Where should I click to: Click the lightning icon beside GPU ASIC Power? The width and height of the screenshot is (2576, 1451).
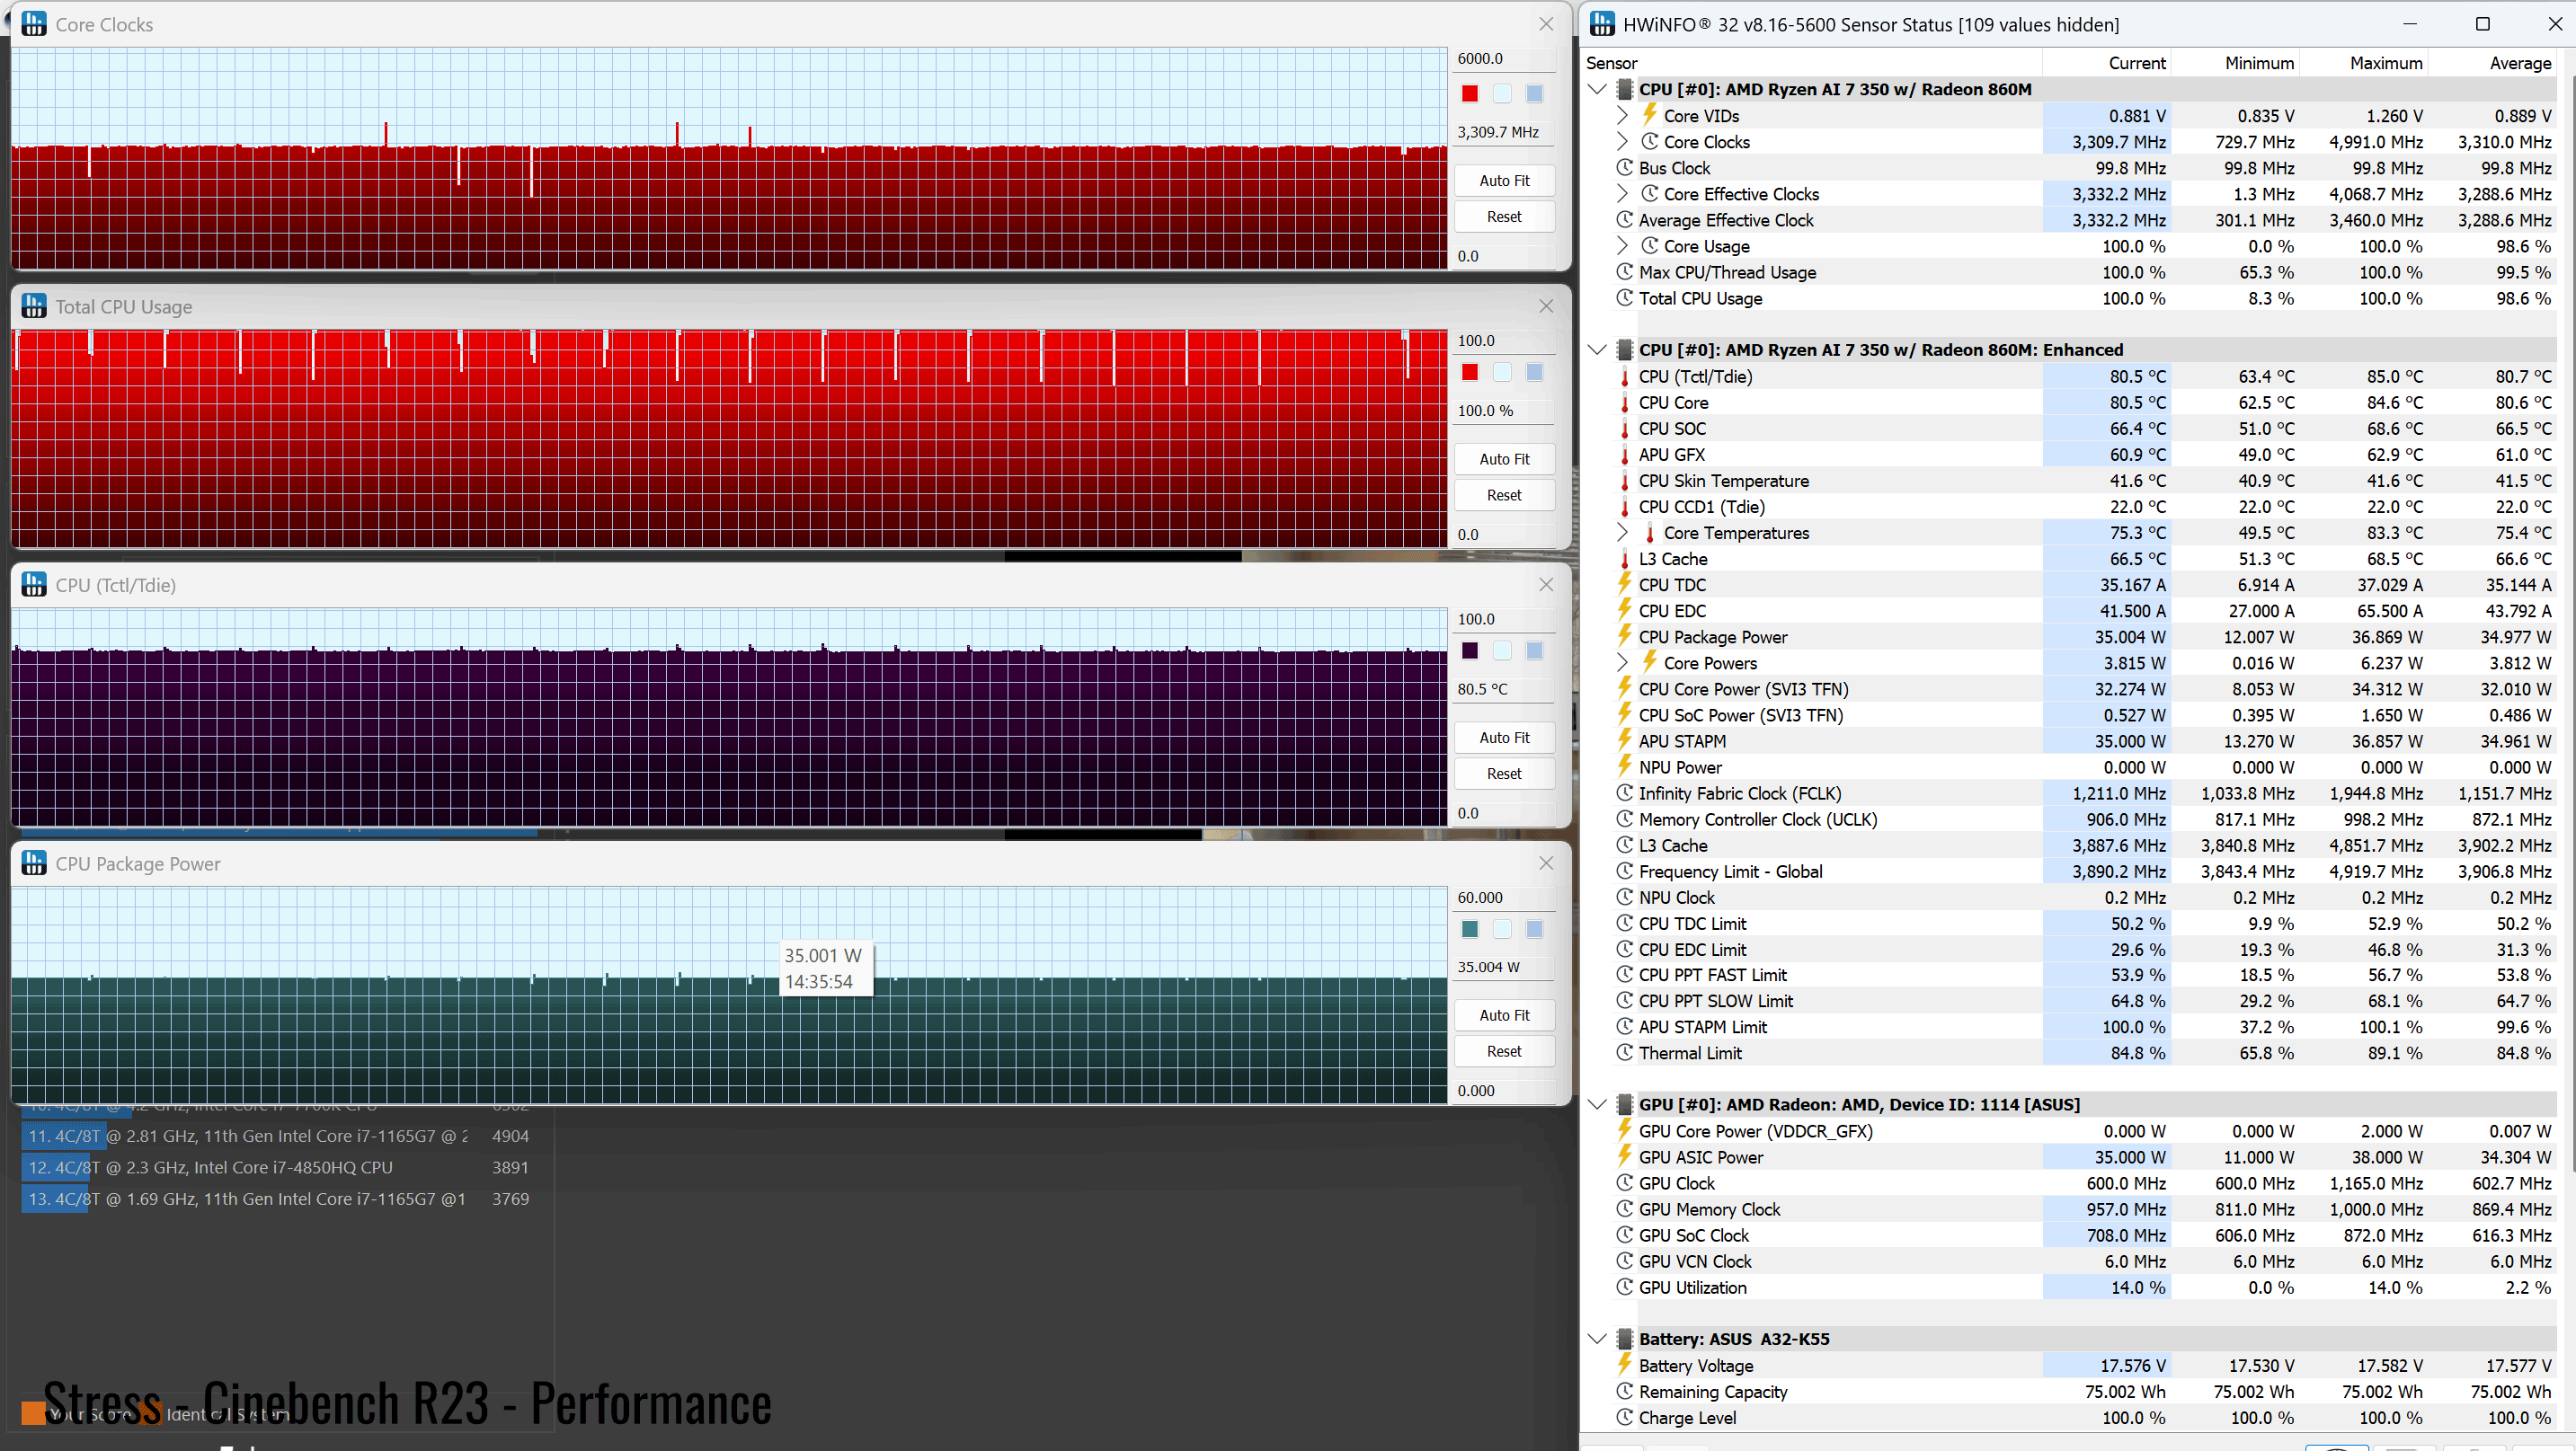coord(1624,1155)
